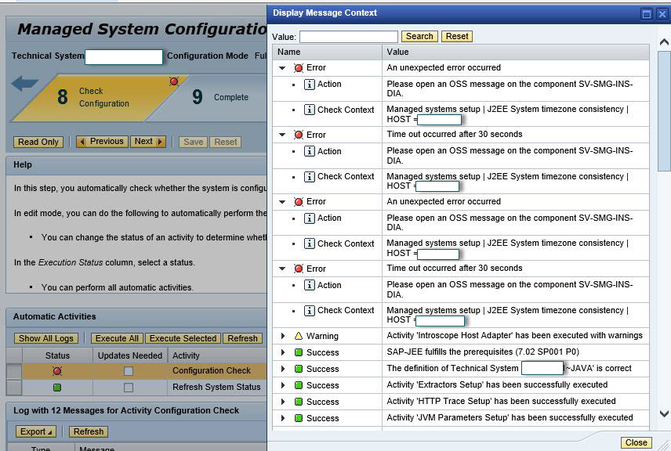Click the info icon of the bottommost Check Context row
671x451 pixels.
point(309,310)
